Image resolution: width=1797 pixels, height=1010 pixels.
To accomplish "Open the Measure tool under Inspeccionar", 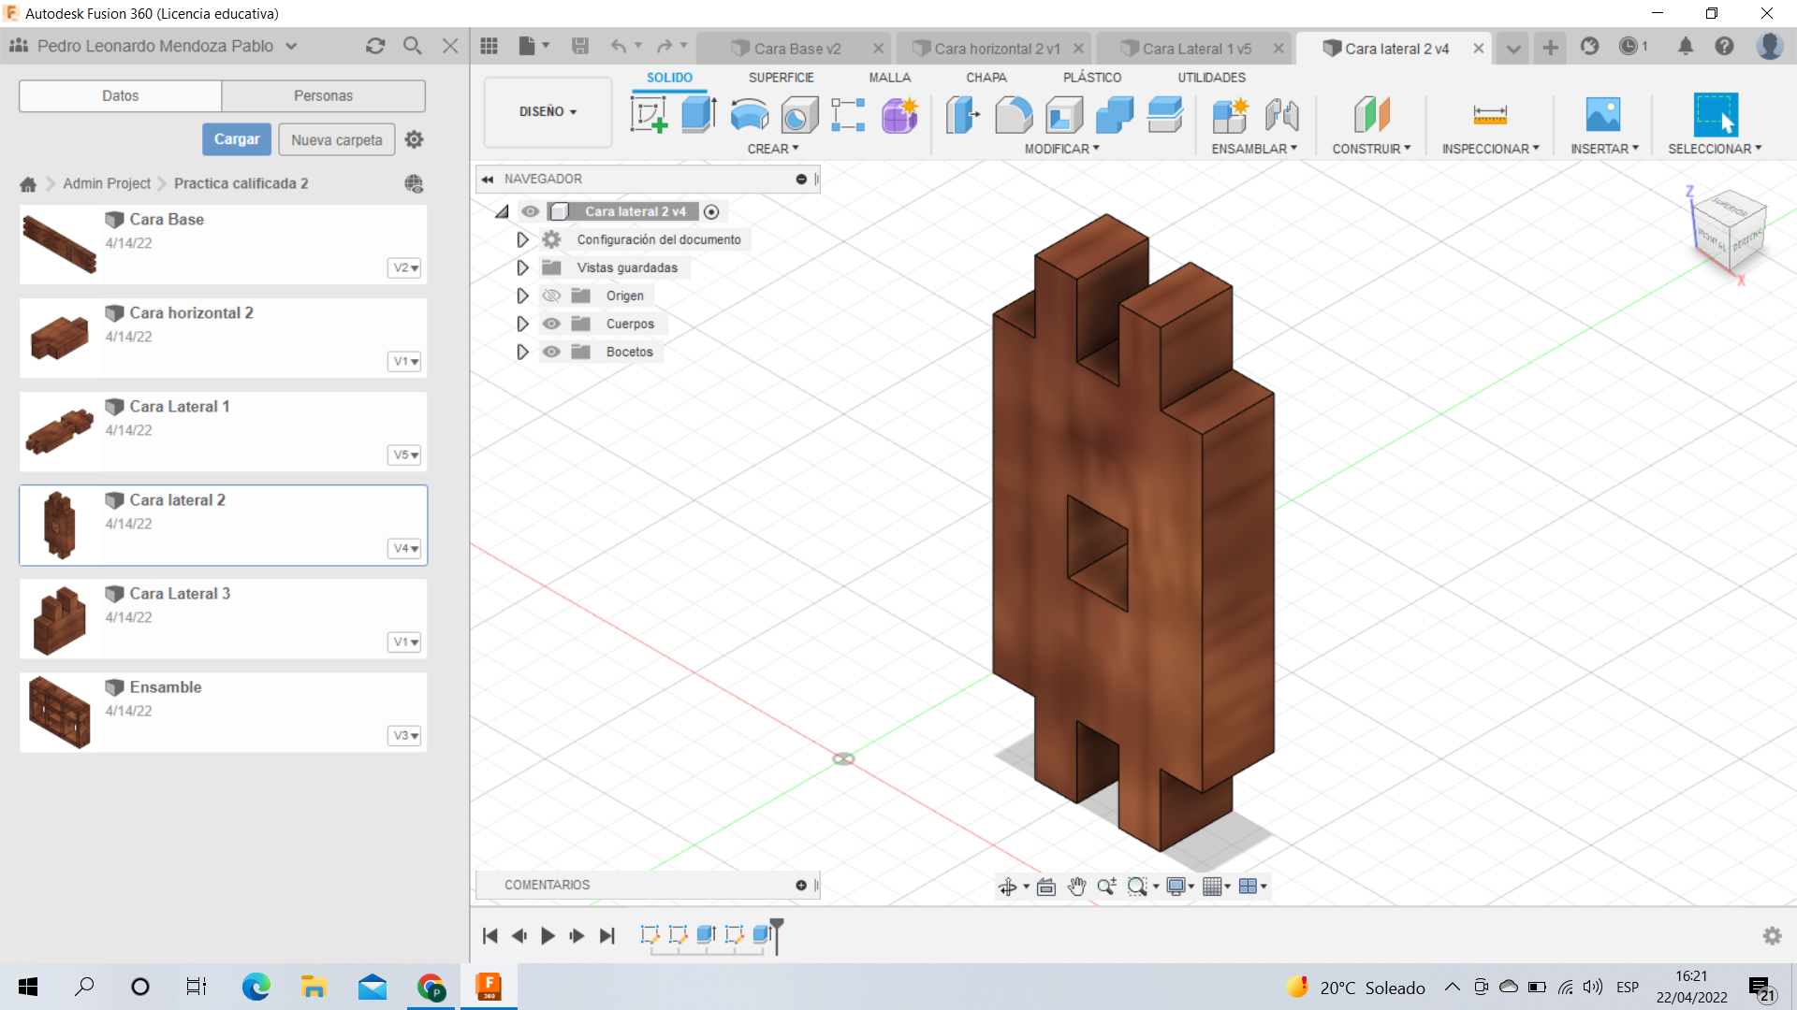I will (1490, 115).
